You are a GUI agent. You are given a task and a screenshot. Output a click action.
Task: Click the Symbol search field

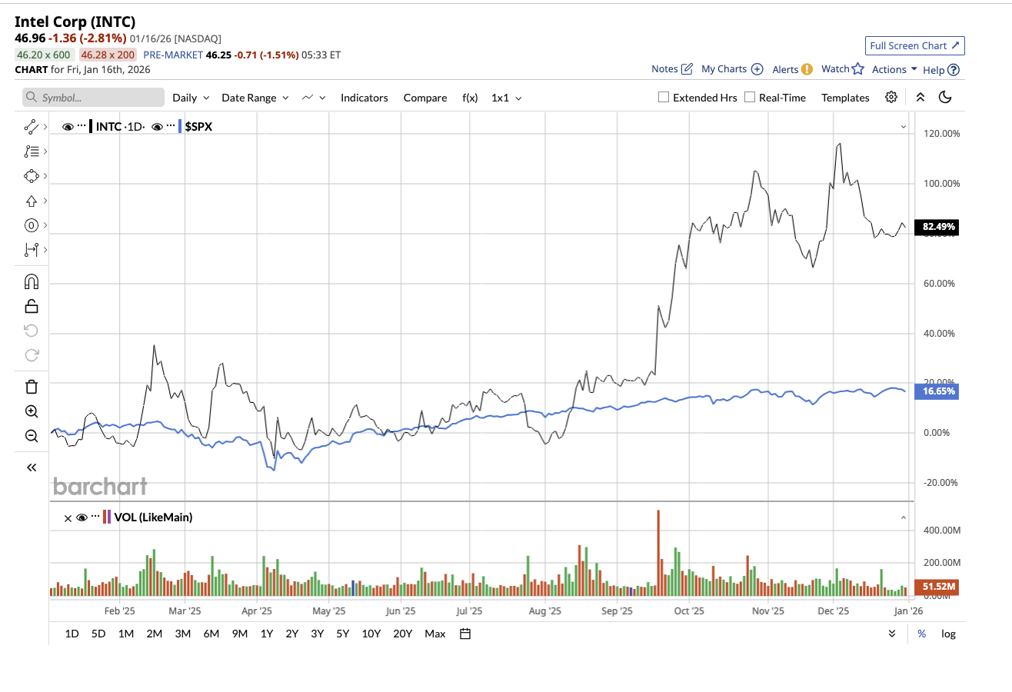[x=94, y=98]
